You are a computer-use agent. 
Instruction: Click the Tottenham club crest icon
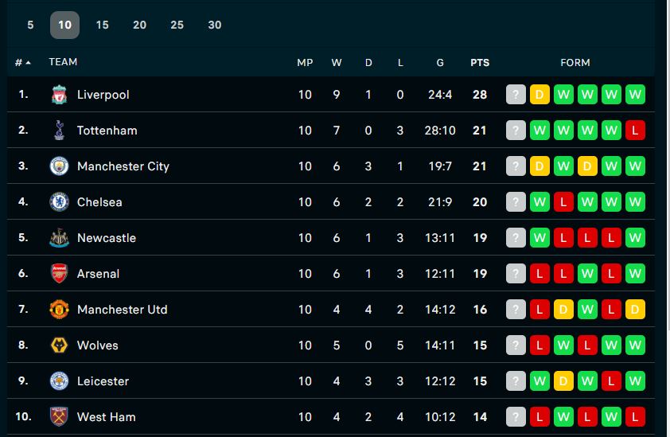point(59,130)
